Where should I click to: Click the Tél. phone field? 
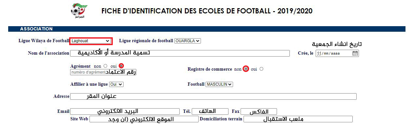point(210,112)
